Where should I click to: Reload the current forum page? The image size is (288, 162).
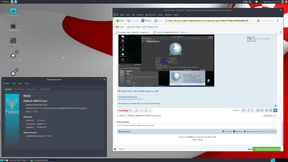146,21
